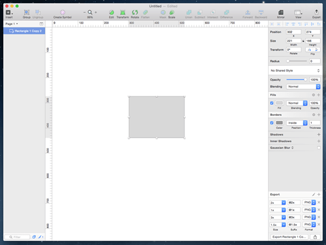
Task: Add an inner shadow
Action: tap(319, 141)
